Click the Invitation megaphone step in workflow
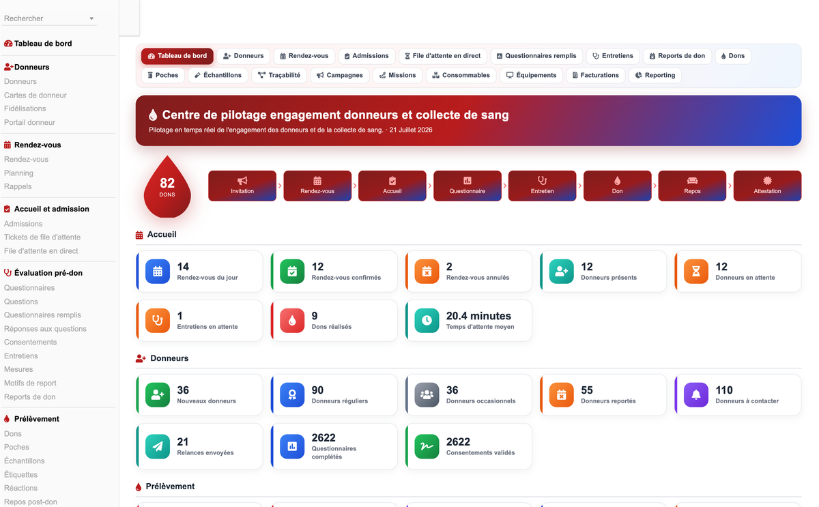Viewport: 819px width, 507px height. coord(242,186)
